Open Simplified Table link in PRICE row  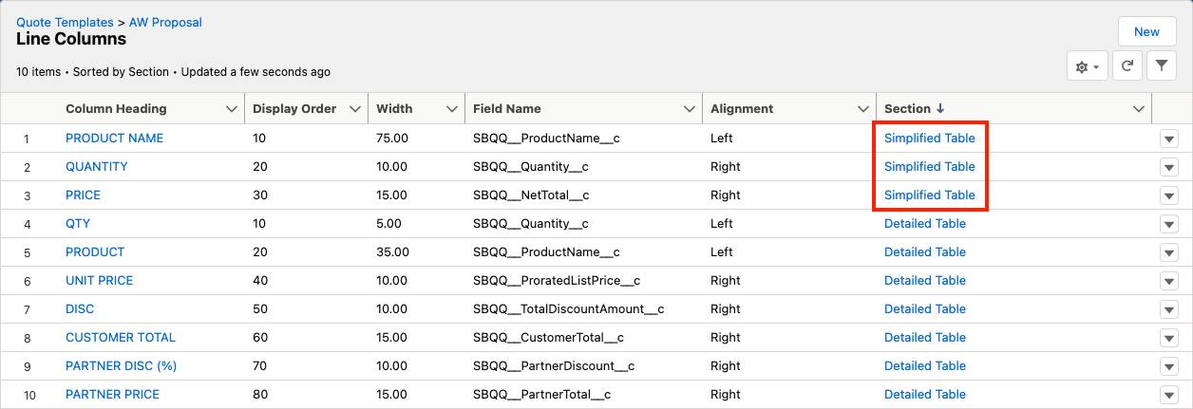929,195
